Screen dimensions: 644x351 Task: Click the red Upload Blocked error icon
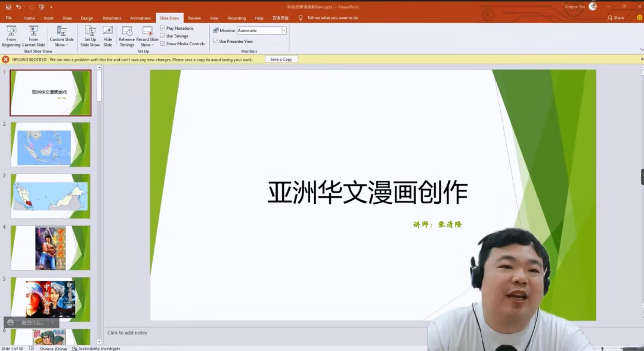pos(6,60)
